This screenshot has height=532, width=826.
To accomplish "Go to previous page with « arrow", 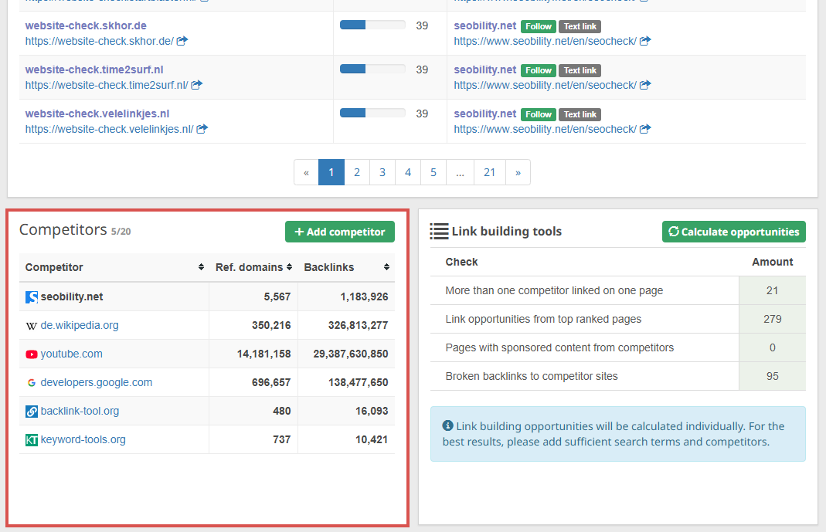I will (x=306, y=173).
